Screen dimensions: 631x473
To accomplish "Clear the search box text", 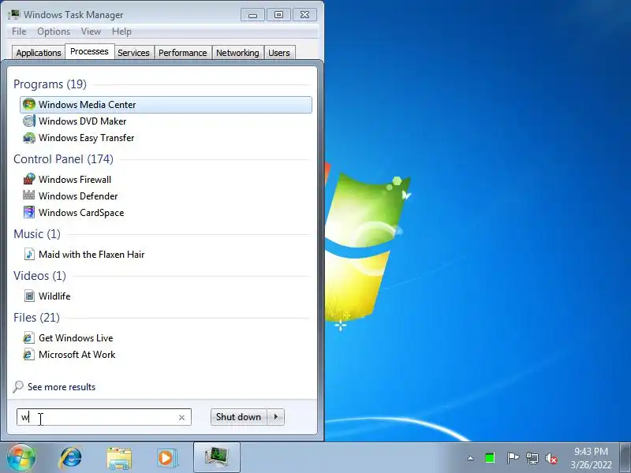I will 181,418.
